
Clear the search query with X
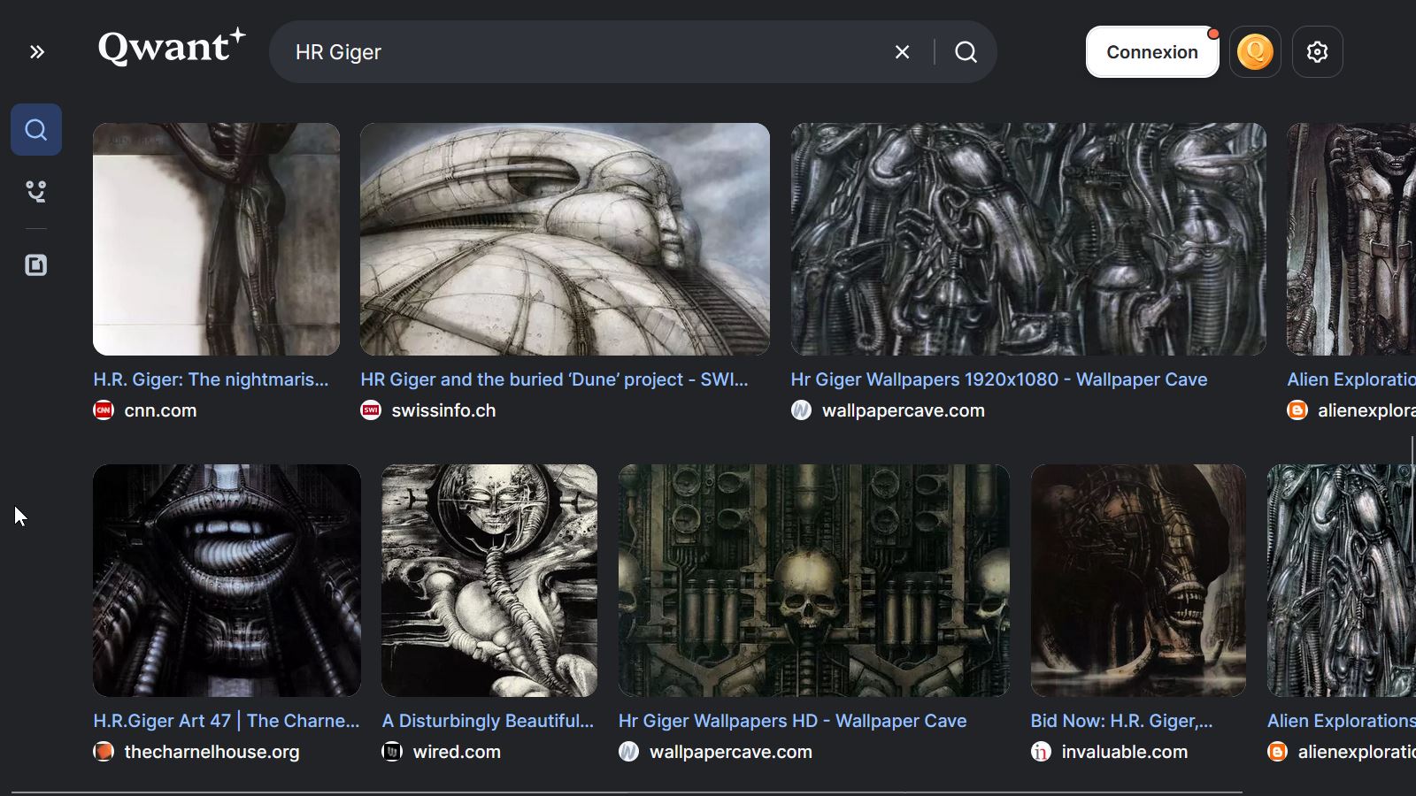[902, 52]
